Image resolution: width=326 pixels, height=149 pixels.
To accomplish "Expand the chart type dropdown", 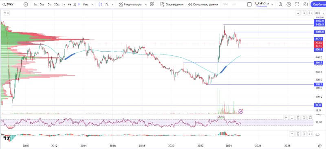I will click(113, 4).
